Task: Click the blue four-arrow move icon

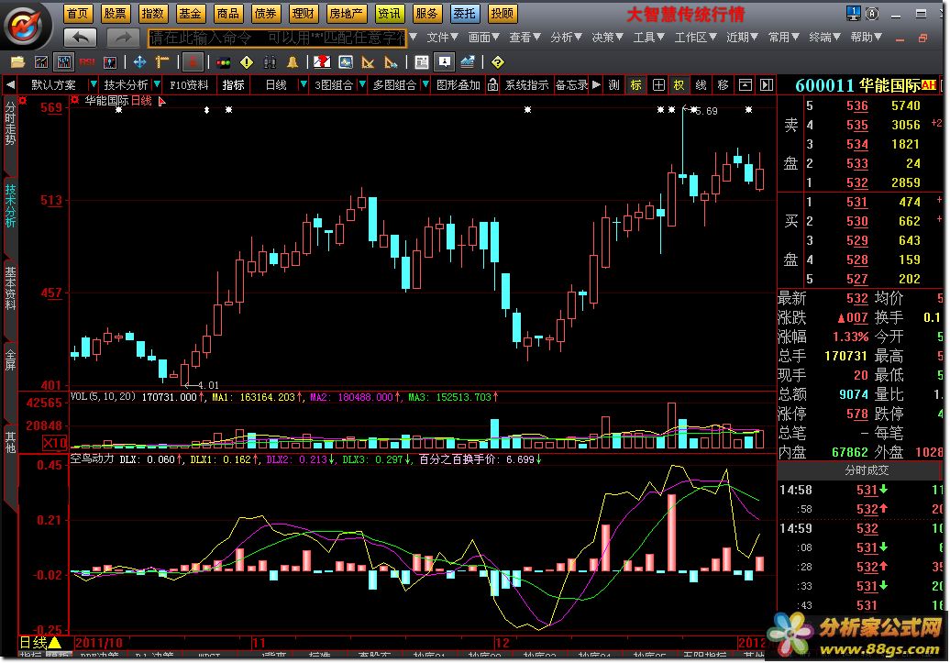Action: tap(139, 61)
